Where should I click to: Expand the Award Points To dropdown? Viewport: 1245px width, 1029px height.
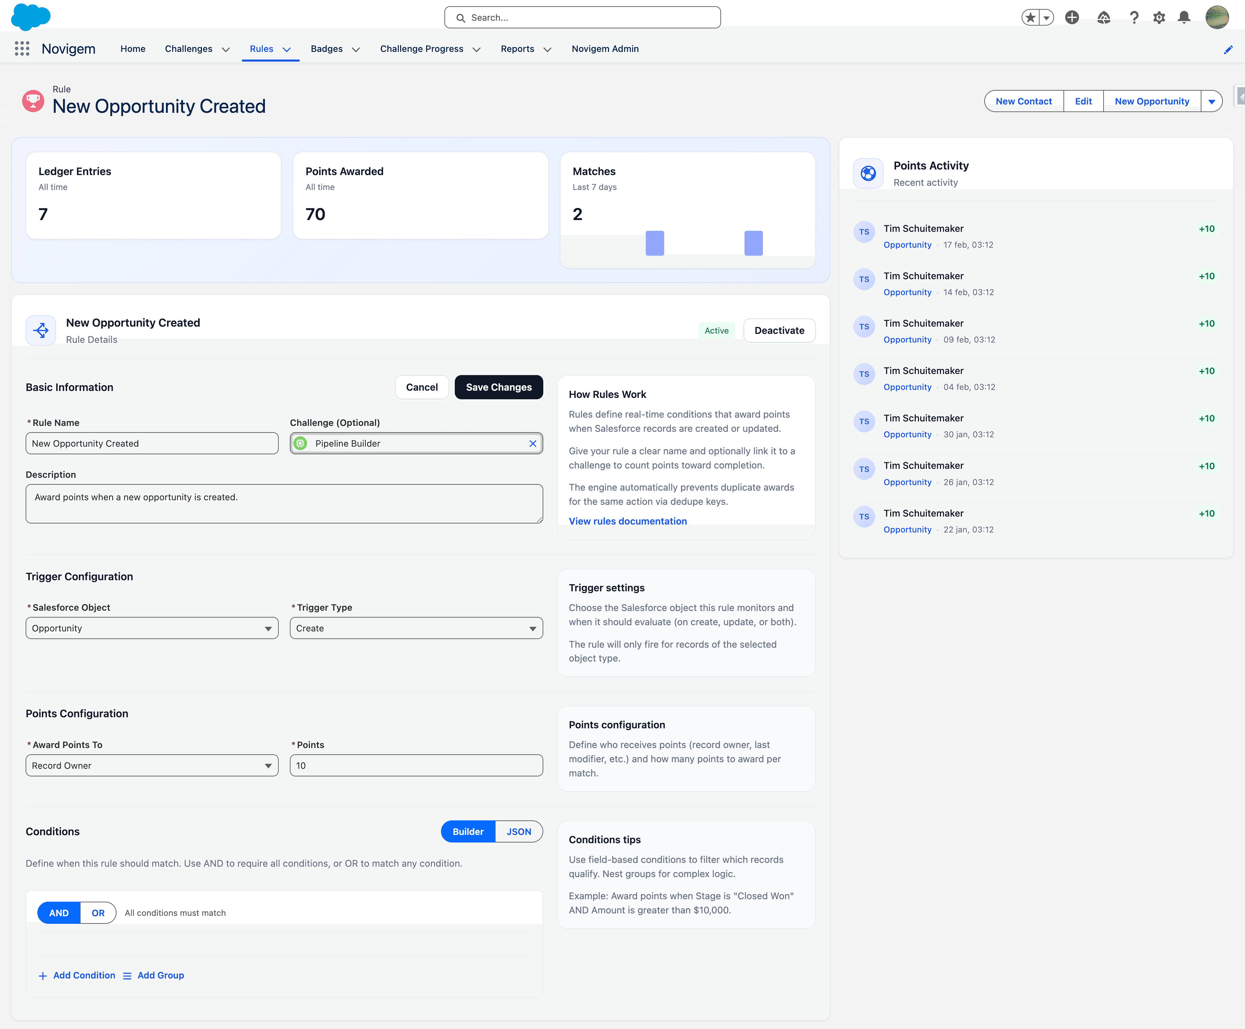[151, 766]
